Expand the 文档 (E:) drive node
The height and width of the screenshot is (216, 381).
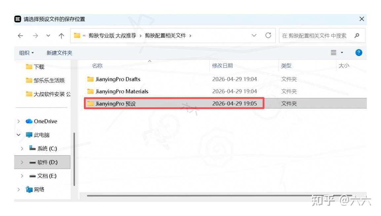tap(22, 176)
